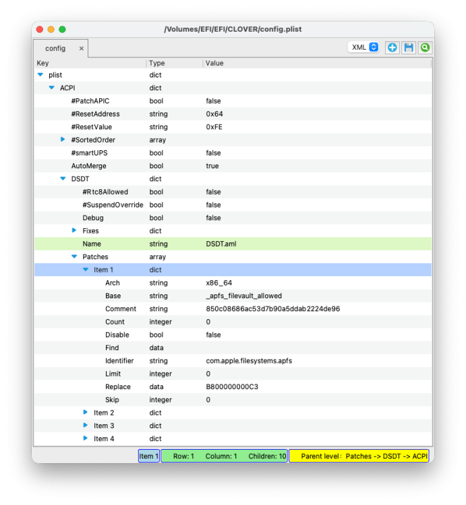Click the Disable row's false value

(x=214, y=335)
